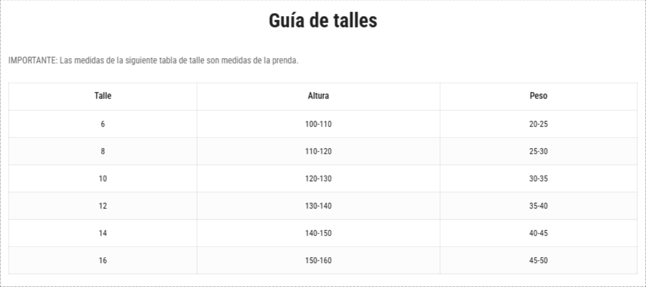Select the height value 110-120
646x287 pixels.
(x=318, y=151)
